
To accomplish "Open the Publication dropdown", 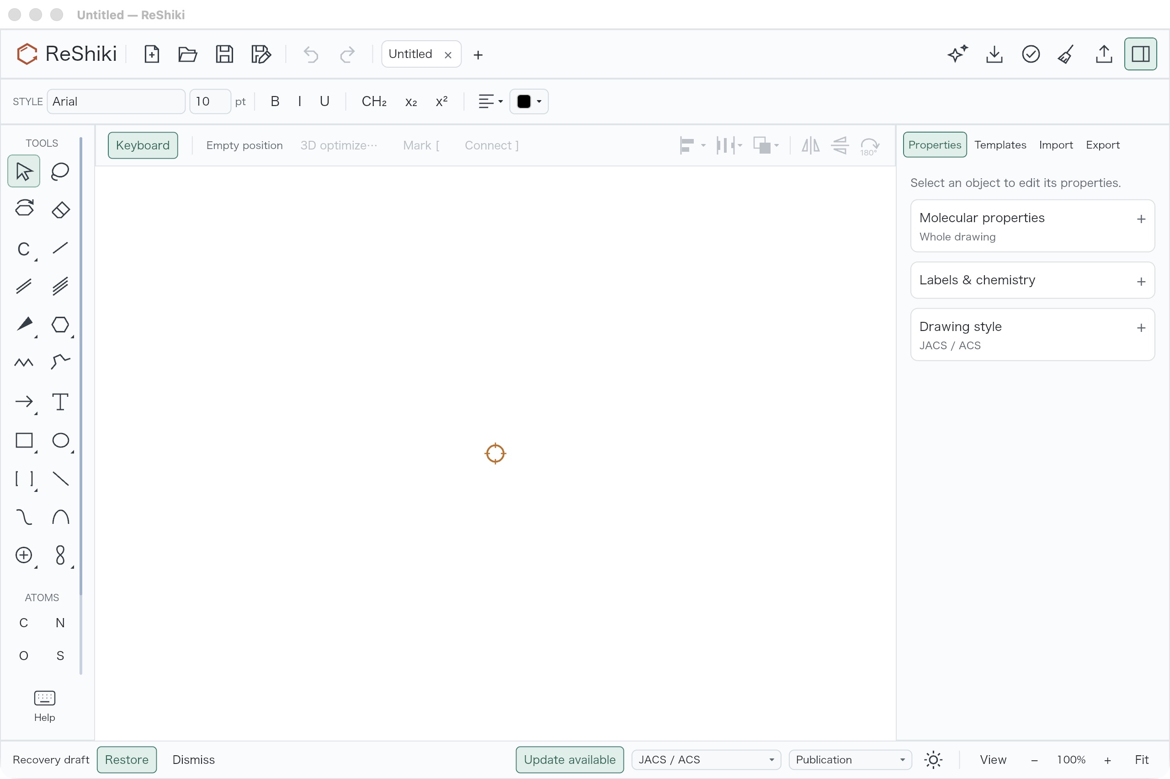I will point(850,760).
